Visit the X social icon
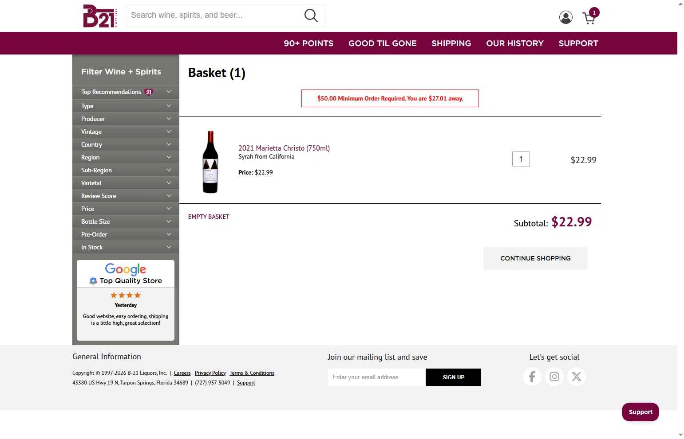The height and width of the screenshot is (439, 684). (x=577, y=377)
